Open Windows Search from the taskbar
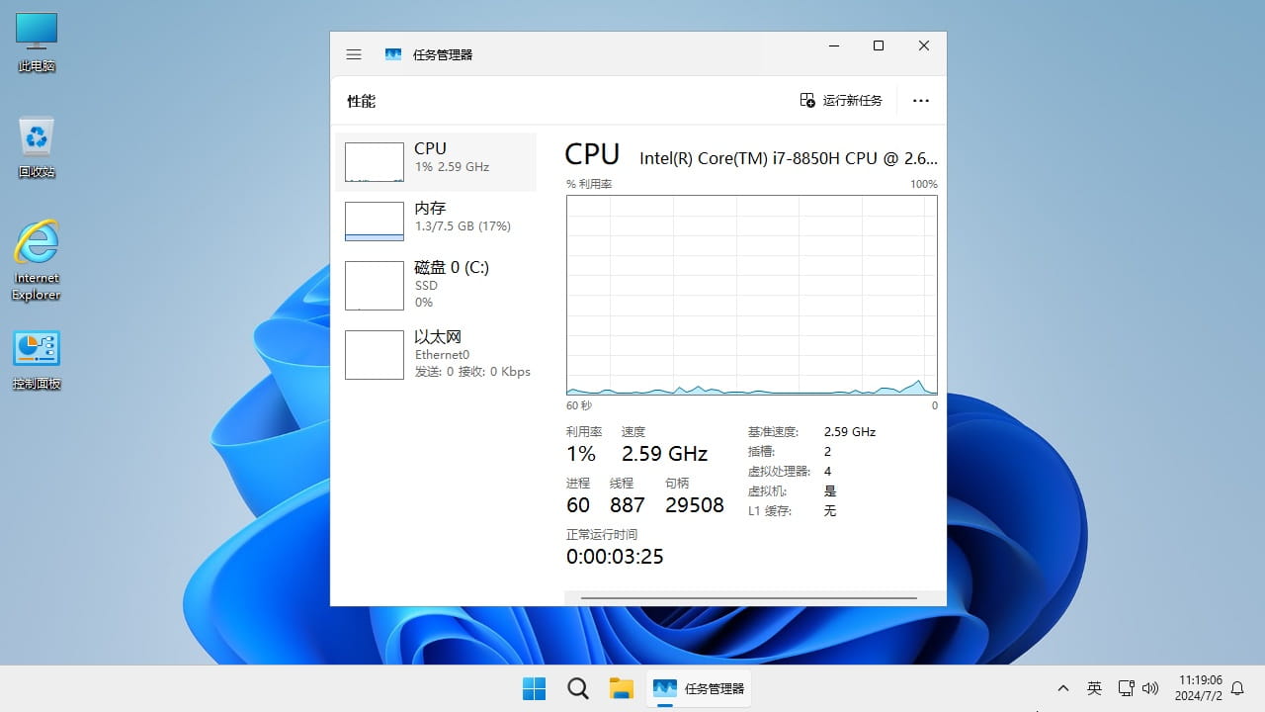This screenshot has height=712, width=1265. [577, 687]
